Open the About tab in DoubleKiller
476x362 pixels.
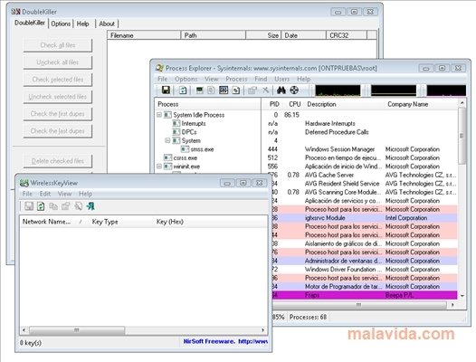(107, 24)
